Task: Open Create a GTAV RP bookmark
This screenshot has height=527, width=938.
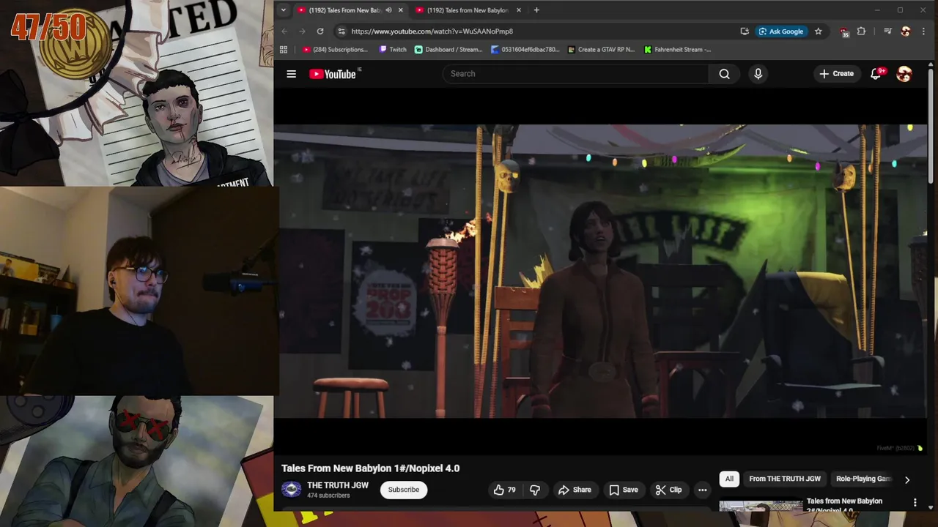Action: click(601, 50)
